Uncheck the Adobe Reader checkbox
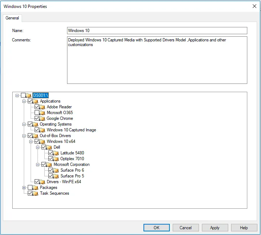261x235 pixels. point(37,107)
